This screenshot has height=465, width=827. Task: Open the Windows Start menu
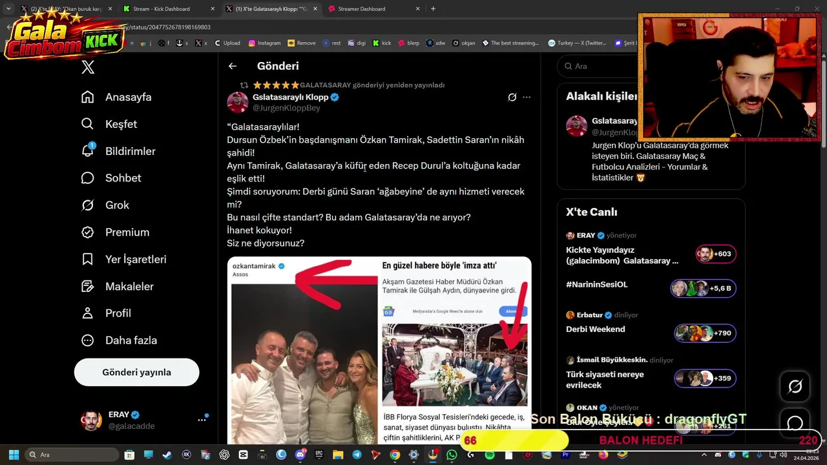pos(14,455)
